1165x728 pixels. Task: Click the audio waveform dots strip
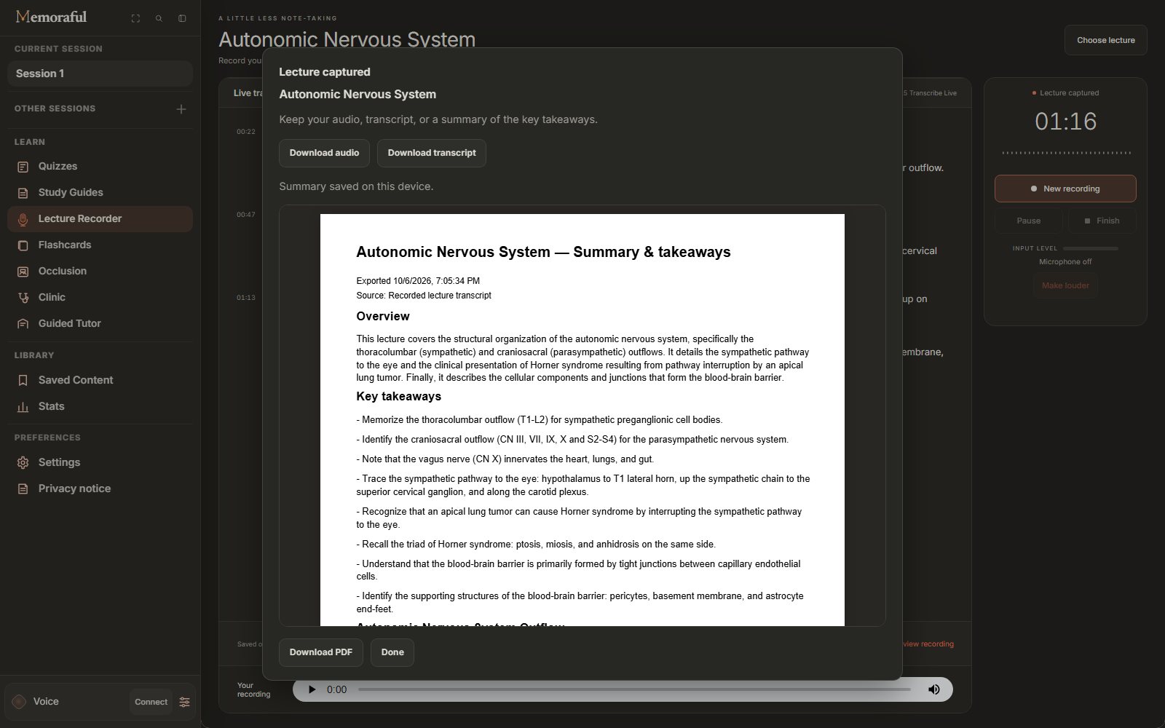1066,153
